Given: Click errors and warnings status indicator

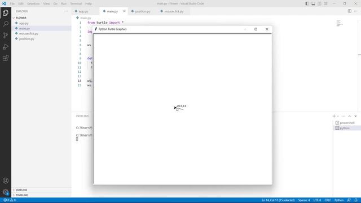Looking at the screenshot, I should pyautogui.click(x=10, y=200).
